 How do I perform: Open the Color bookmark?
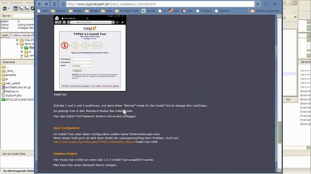pyautogui.click(x=187, y=11)
